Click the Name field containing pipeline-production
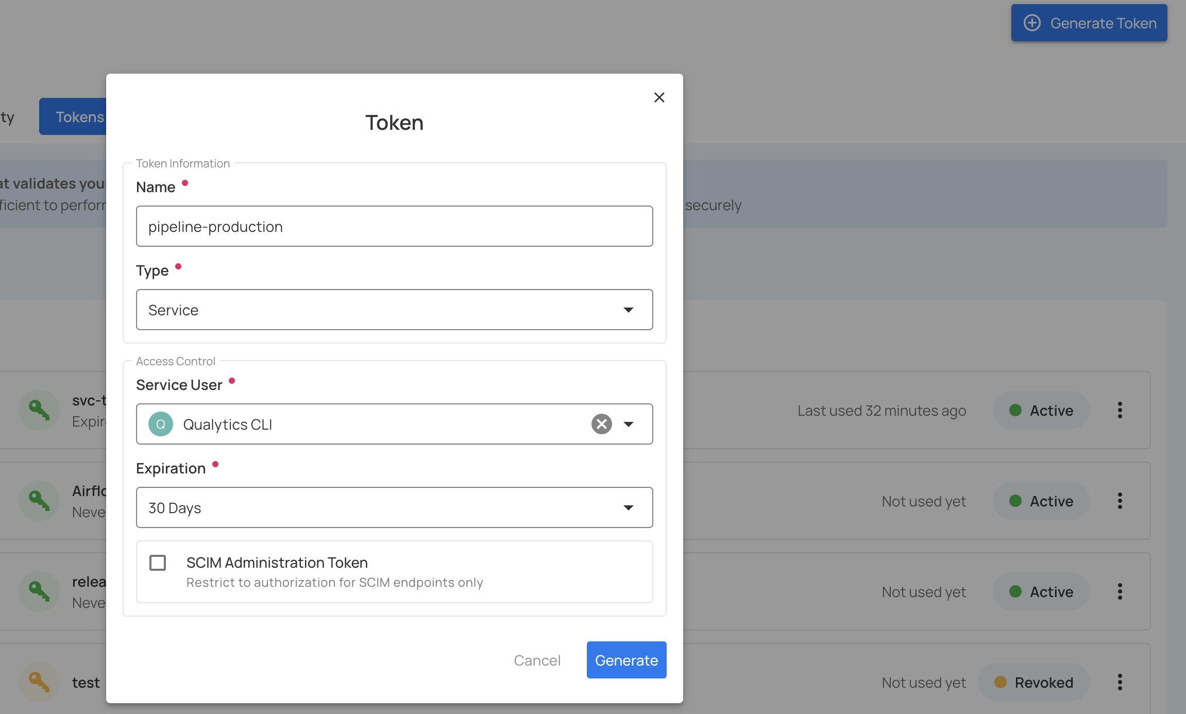 pyautogui.click(x=394, y=226)
